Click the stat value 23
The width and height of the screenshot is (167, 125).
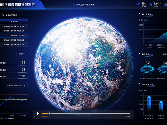pos(23,63)
